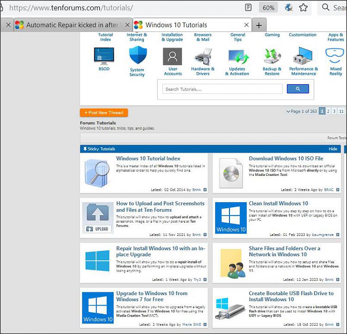
Task: Open Upgrade from Windows 7 logo thumbnail
Action: pyautogui.click(x=98, y=308)
